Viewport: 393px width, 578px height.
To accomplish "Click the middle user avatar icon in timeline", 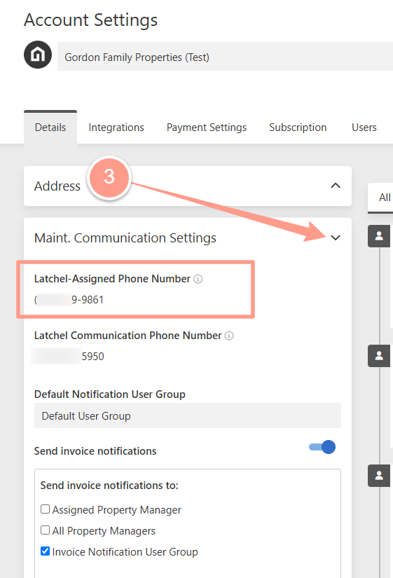I will click(x=378, y=356).
